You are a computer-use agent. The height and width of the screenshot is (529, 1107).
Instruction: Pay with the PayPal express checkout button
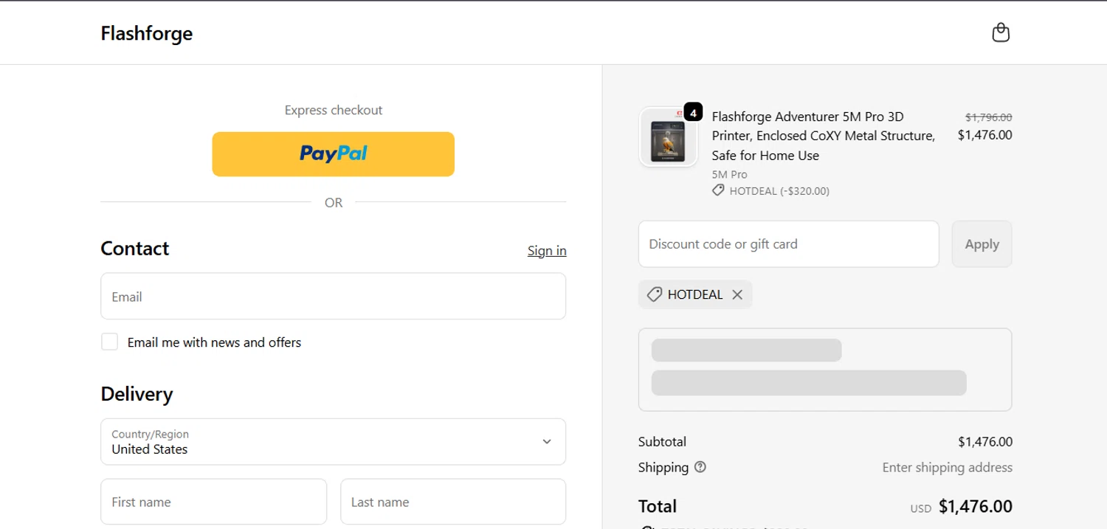tap(333, 154)
